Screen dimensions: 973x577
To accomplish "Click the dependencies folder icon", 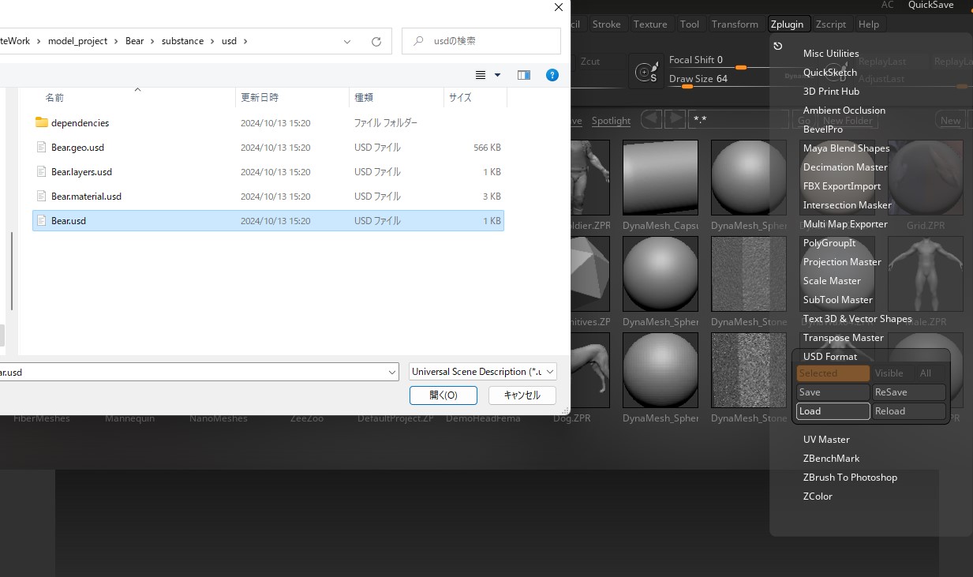I will click(x=42, y=122).
